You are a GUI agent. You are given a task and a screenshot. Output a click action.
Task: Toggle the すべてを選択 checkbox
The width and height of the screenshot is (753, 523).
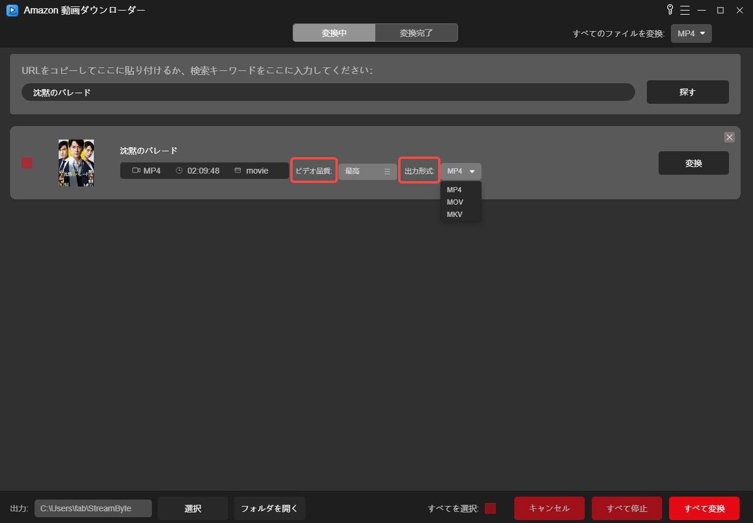490,508
